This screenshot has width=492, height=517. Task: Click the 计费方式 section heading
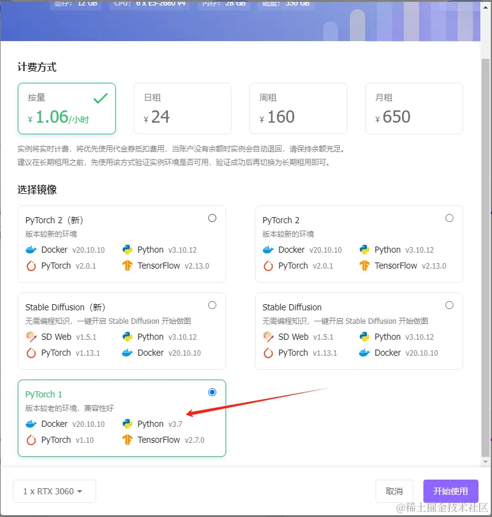37,67
